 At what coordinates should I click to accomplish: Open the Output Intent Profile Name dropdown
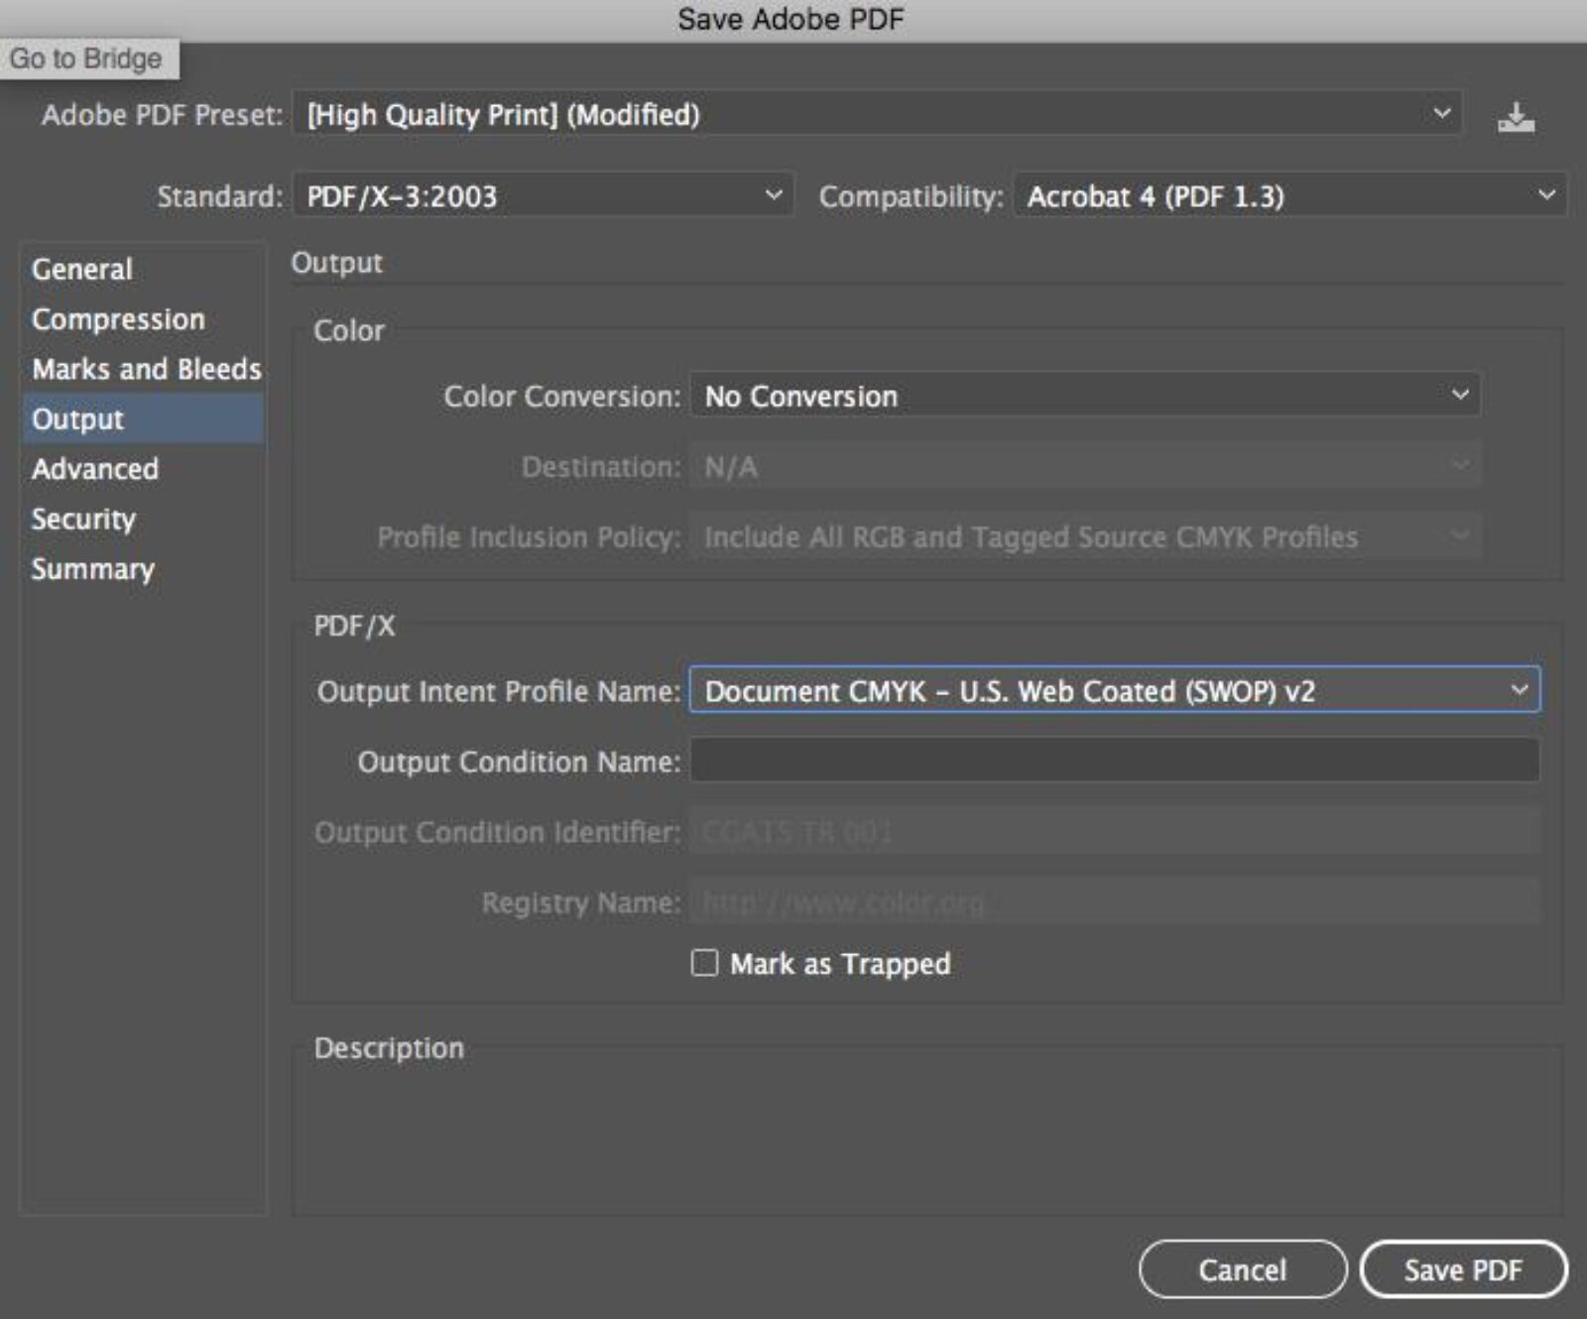click(x=1115, y=690)
